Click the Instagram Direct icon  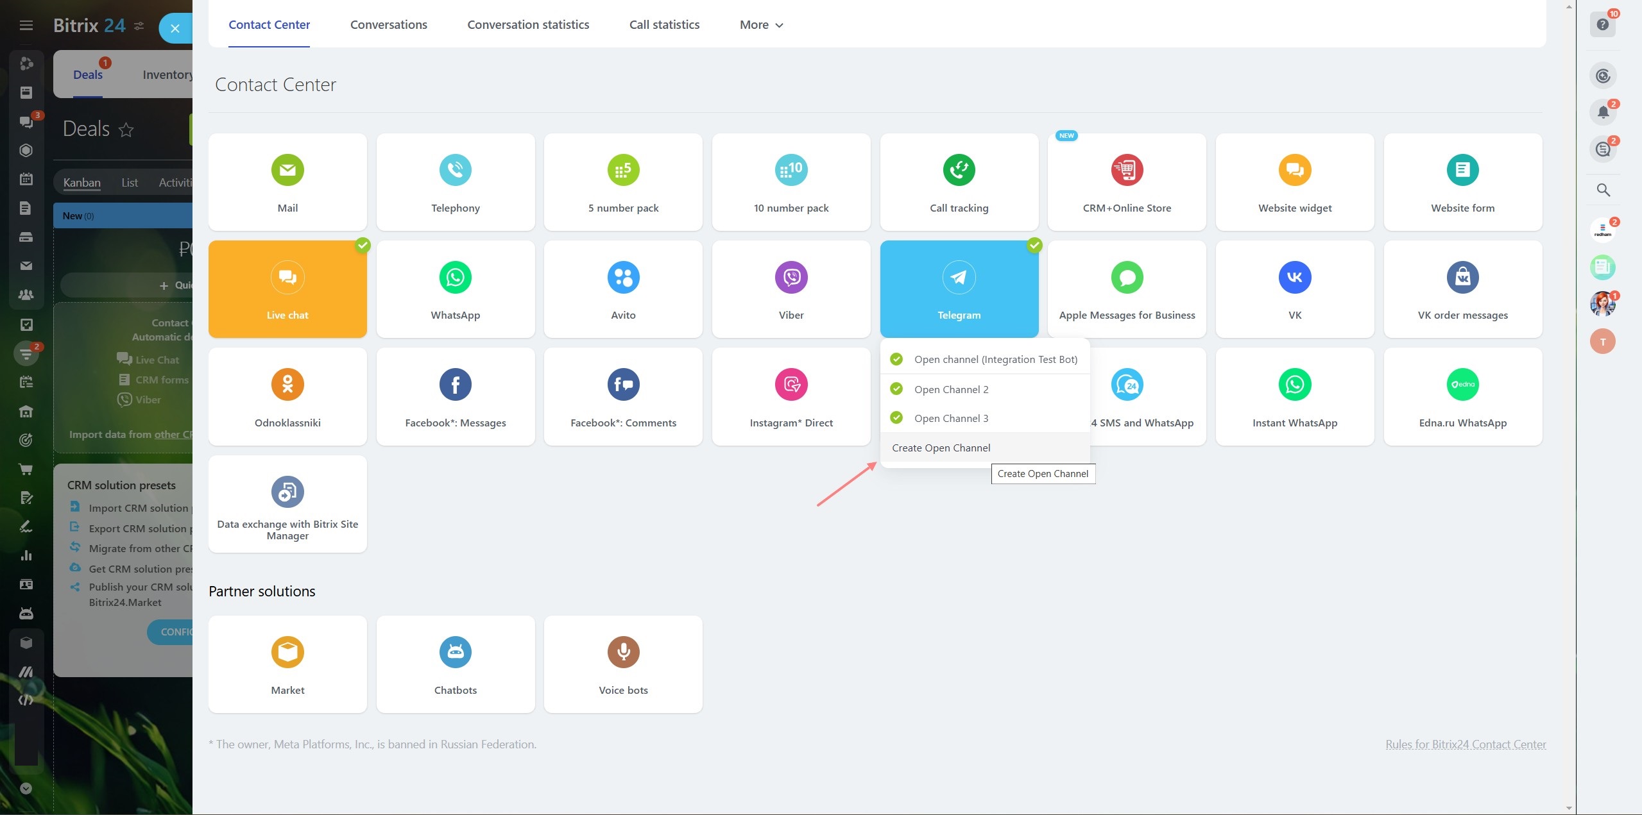point(791,385)
